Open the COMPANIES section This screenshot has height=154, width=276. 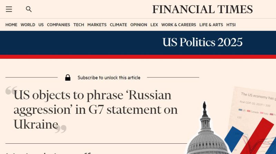pyautogui.click(x=58, y=25)
